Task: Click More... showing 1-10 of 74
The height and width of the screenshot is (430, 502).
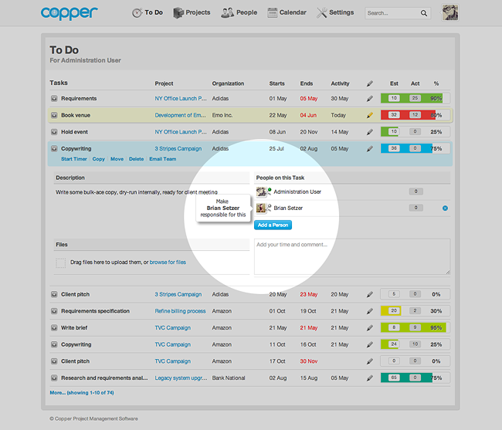Action: tap(82, 393)
